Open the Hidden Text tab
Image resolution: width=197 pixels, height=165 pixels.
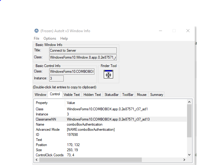pyautogui.click(x=92, y=94)
